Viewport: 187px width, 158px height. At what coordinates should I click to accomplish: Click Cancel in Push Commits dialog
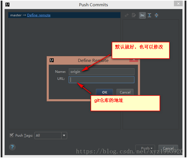click(168, 148)
